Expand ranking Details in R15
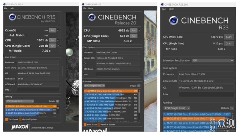The image size is (239, 134). (x=58, y=101)
